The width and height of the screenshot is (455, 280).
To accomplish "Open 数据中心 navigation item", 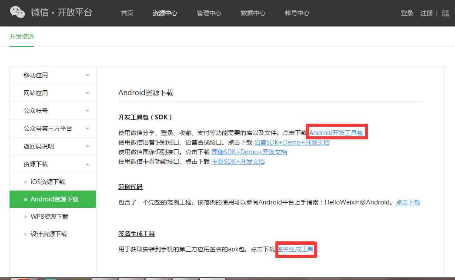I will tap(253, 13).
